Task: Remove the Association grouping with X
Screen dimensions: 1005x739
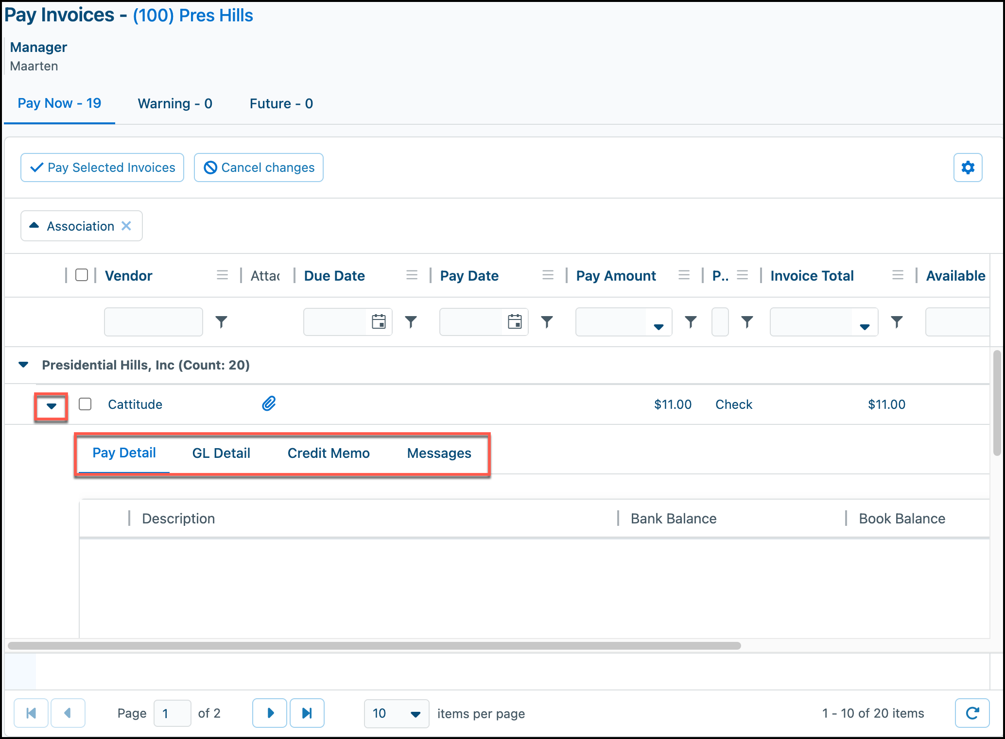Action: [x=126, y=226]
